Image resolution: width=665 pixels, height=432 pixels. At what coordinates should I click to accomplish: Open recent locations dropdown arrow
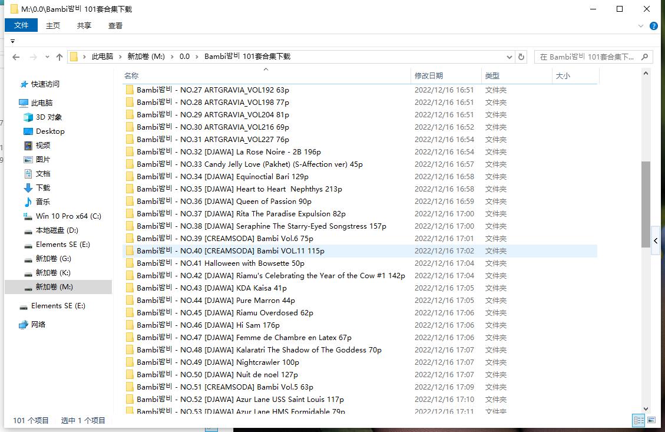click(x=47, y=57)
